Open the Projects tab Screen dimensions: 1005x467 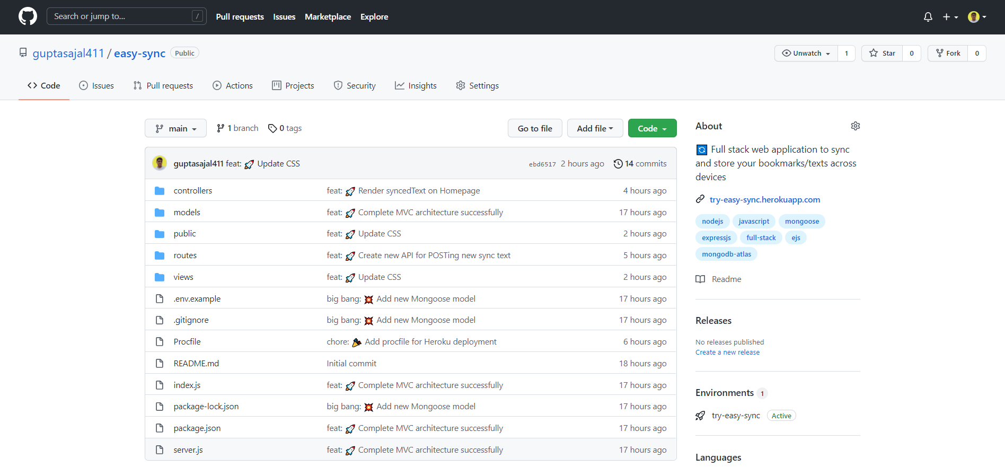click(x=293, y=86)
